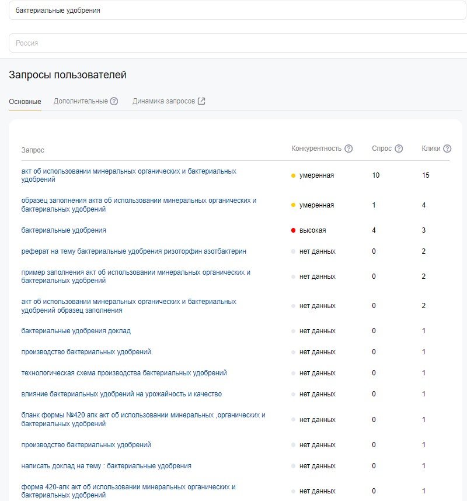This screenshot has width=467, height=501.
Task: Click help icon next to Спрос header
Action: pos(399,148)
